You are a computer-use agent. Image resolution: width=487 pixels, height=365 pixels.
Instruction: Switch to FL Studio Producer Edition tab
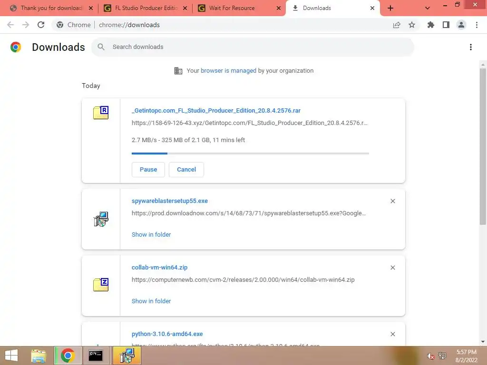click(146, 8)
